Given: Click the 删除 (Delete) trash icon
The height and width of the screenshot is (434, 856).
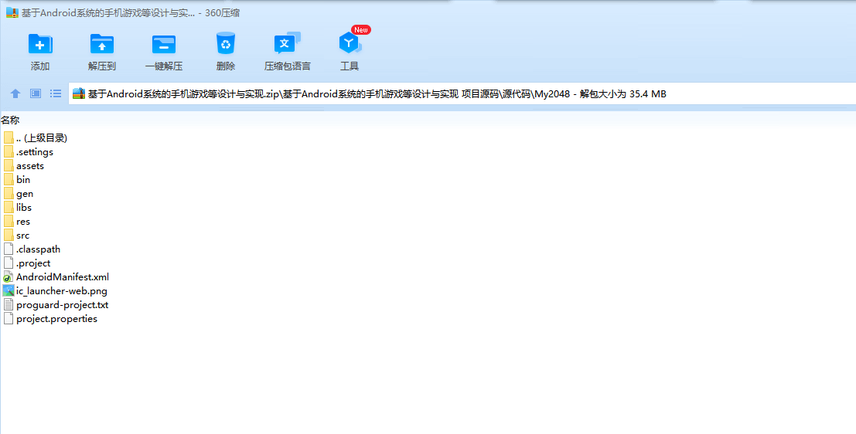Looking at the screenshot, I should pos(226,43).
